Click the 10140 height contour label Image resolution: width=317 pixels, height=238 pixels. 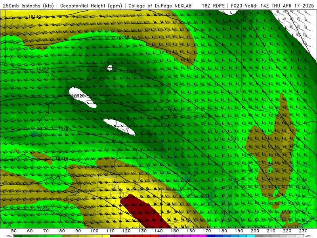(x=34, y=17)
